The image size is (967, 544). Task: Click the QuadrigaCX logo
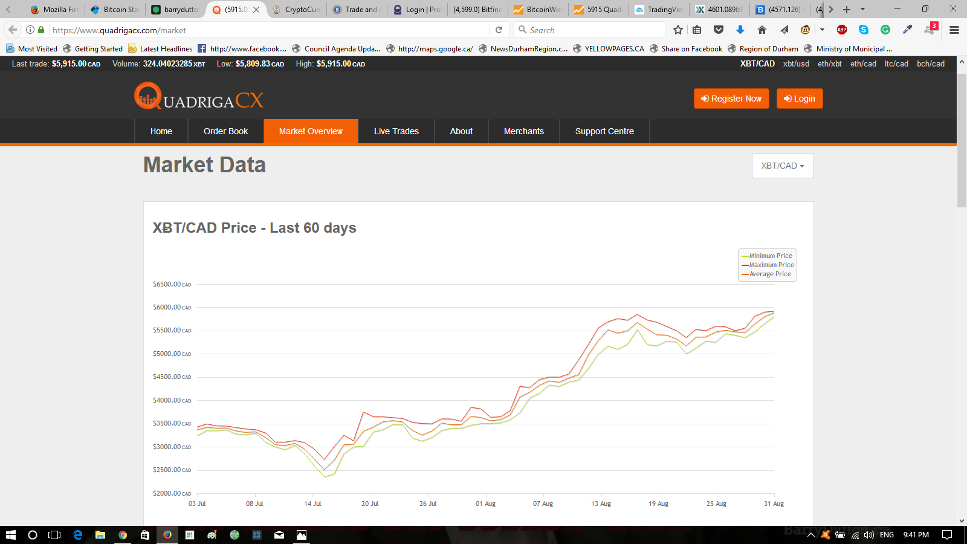click(x=199, y=97)
